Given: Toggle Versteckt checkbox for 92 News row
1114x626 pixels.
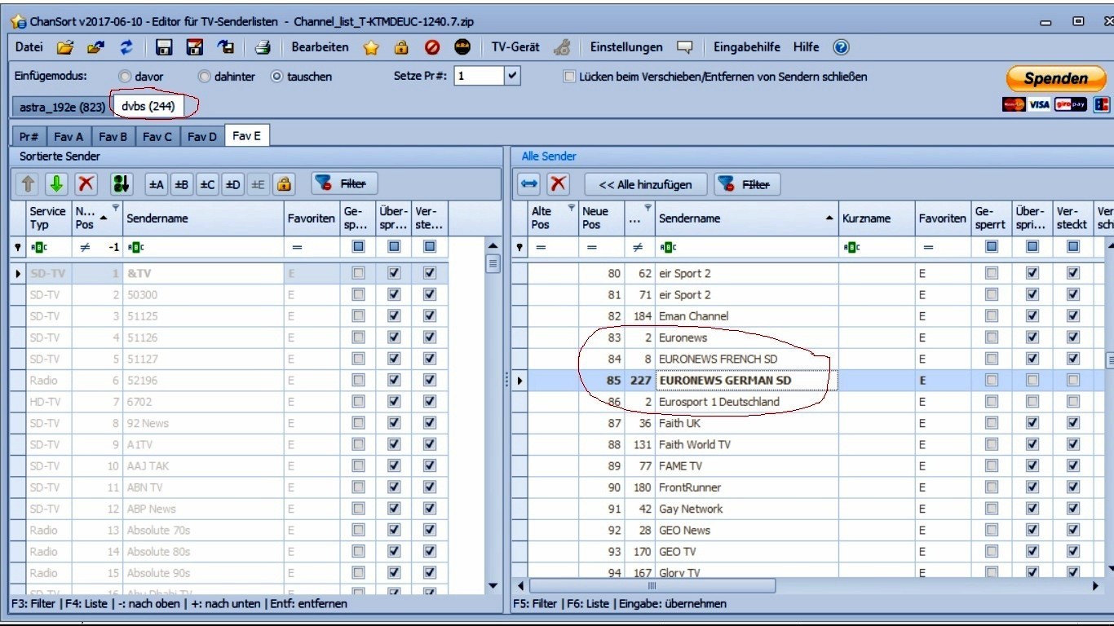Looking at the screenshot, I should (x=430, y=423).
